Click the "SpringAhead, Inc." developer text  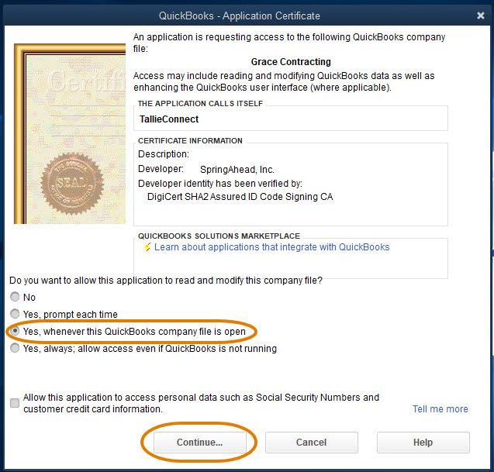237,170
